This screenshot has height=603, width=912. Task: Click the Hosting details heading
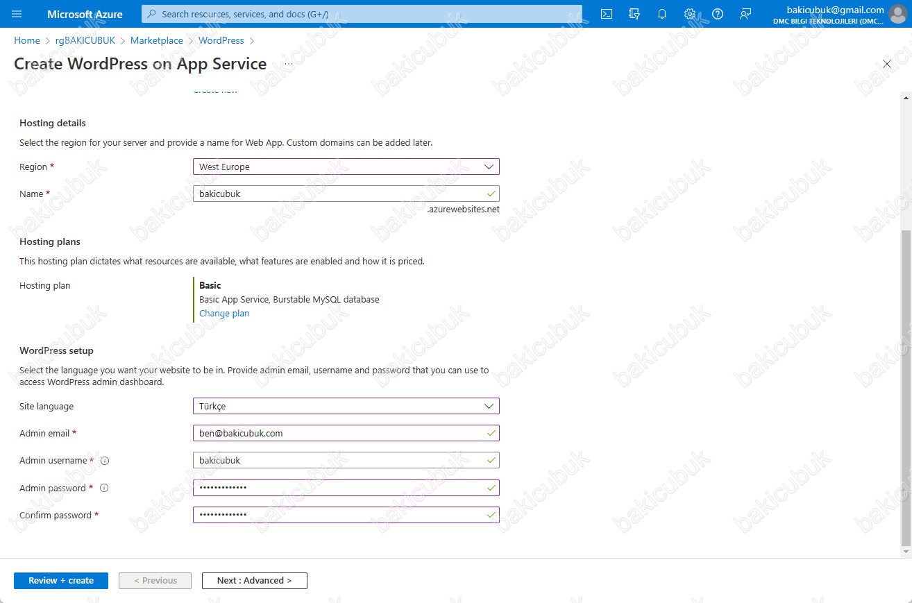(x=53, y=123)
